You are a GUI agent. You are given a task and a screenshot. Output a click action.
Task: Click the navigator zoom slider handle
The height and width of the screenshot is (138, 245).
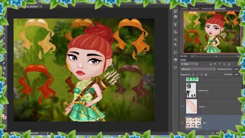(x=216, y=56)
